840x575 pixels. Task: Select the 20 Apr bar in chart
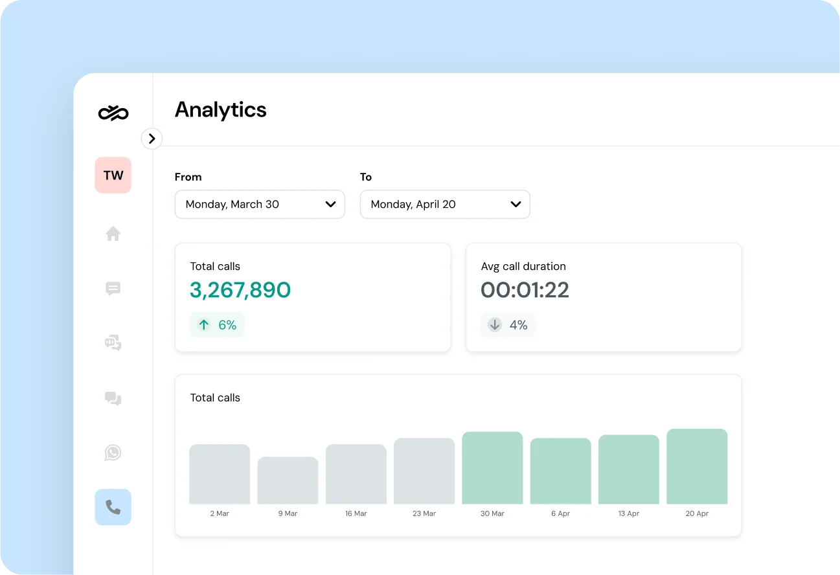pyautogui.click(x=697, y=466)
